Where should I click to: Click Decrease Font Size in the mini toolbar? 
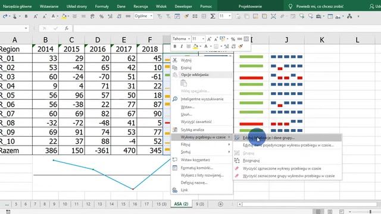pyautogui.click(x=216, y=39)
